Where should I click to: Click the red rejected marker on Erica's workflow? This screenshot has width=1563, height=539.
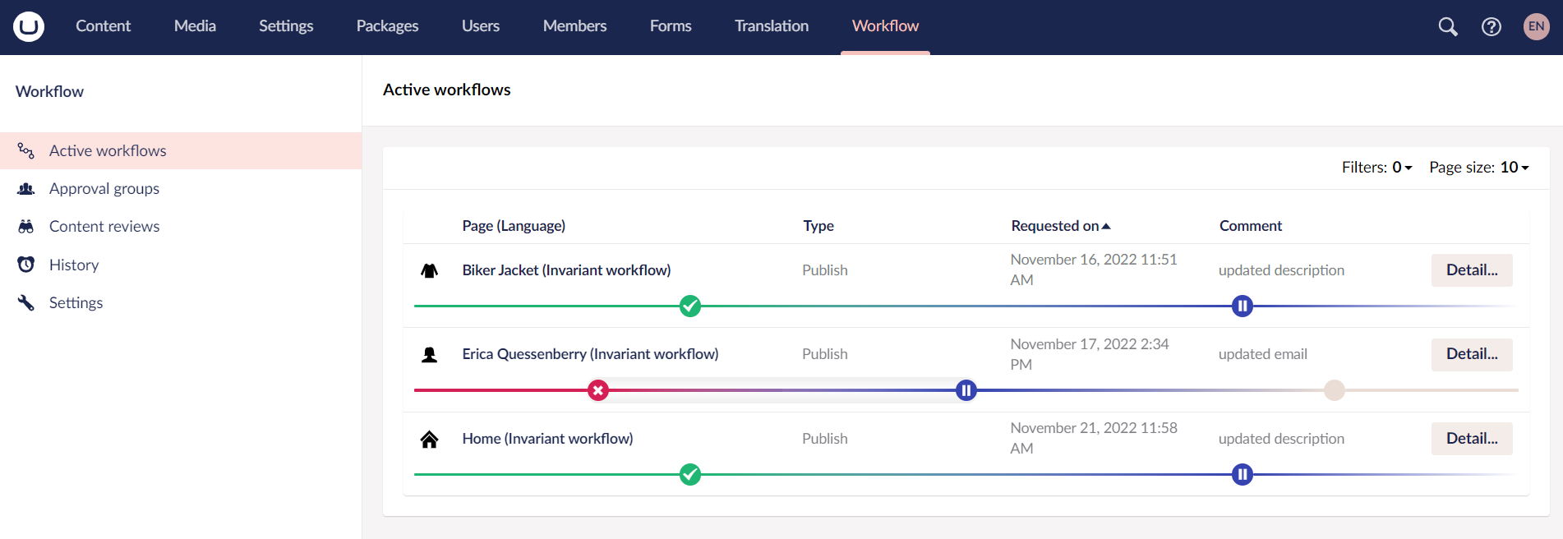pyautogui.click(x=598, y=390)
